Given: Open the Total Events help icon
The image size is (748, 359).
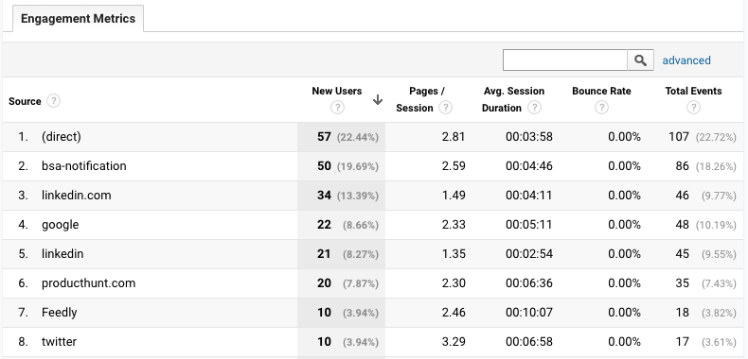Looking at the screenshot, I should [x=693, y=108].
